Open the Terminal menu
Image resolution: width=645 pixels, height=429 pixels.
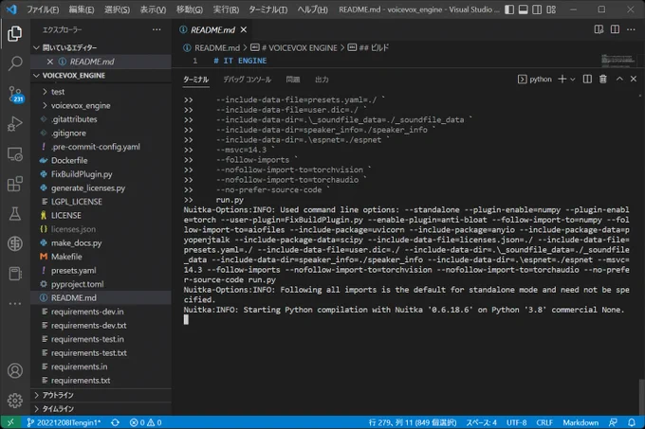point(267,9)
